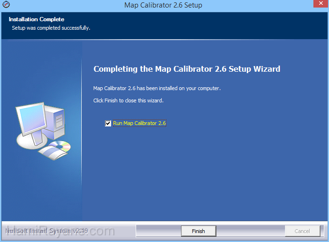The width and height of the screenshot is (329, 242).
Task: Click the Cancel button
Action: 303,231
